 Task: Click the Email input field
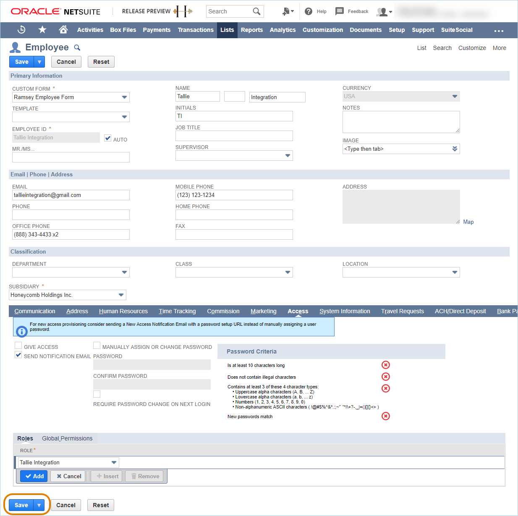click(71, 195)
